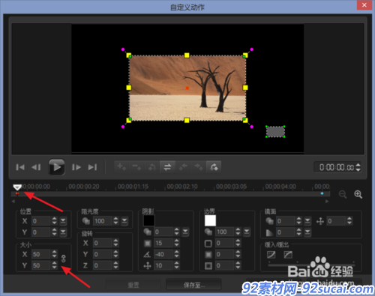The image size is (375, 296).
Task: Select the blue end keyframe marker
Action: point(322,193)
